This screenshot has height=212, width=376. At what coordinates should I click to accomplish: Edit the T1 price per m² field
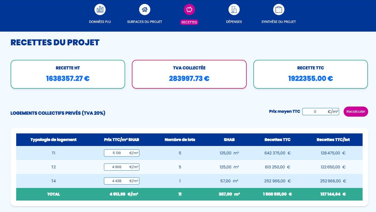(x=117, y=153)
